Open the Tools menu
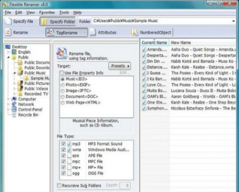Viewport: 239px width, 192px height. click(x=64, y=13)
